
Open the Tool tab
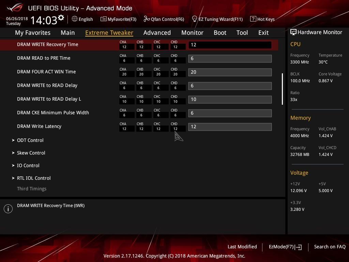pyautogui.click(x=242, y=33)
